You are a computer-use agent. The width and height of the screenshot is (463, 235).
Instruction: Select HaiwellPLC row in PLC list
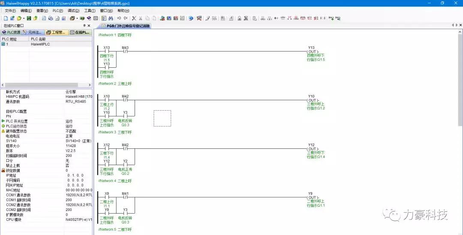[40, 44]
